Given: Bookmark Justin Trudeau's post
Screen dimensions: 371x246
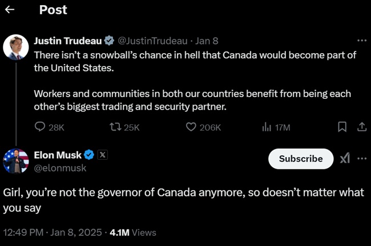Looking at the screenshot, I should pyautogui.click(x=342, y=127).
